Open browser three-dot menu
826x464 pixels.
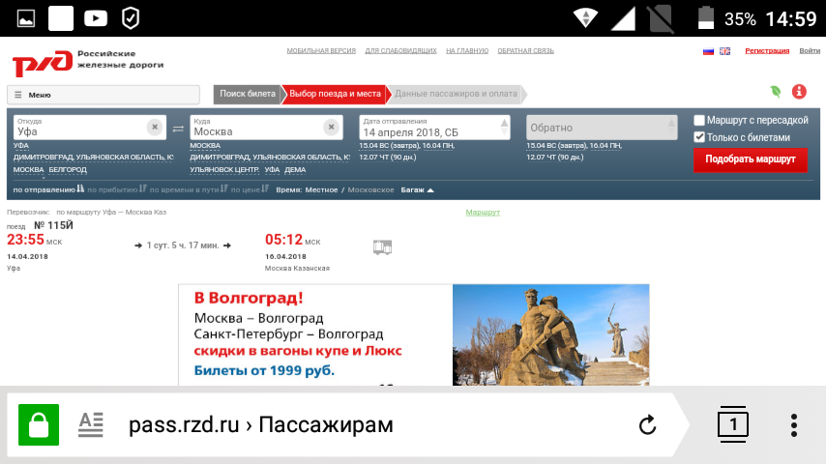coord(794,424)
